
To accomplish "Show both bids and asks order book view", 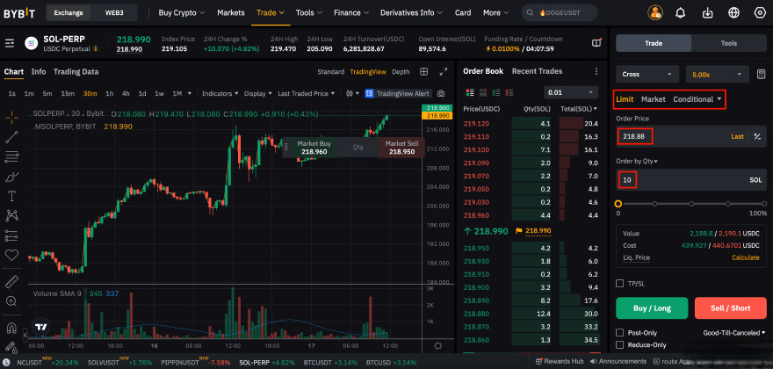I will tap(469, 92).
